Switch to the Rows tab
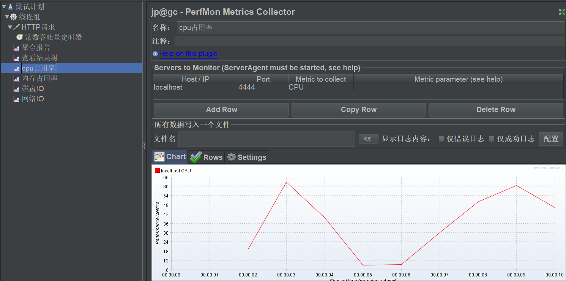The image size is (566, 281). click(x=206, y=157)
